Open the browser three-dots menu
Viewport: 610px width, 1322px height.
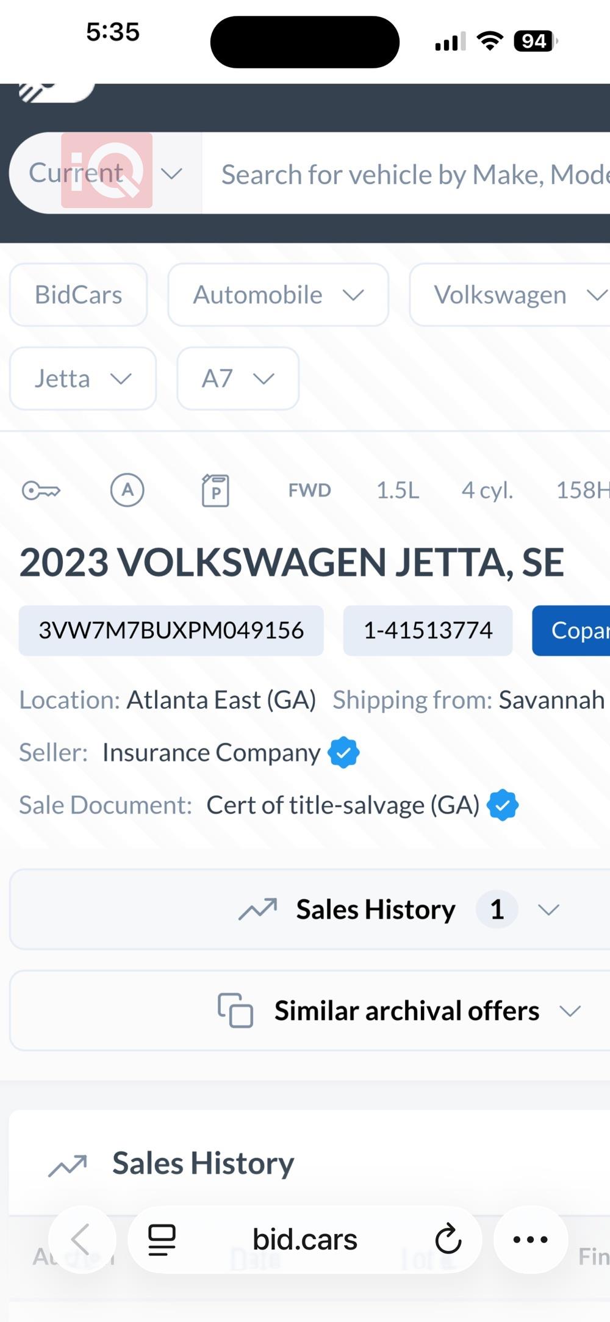pyautogui.click(x=530, y=1239)
